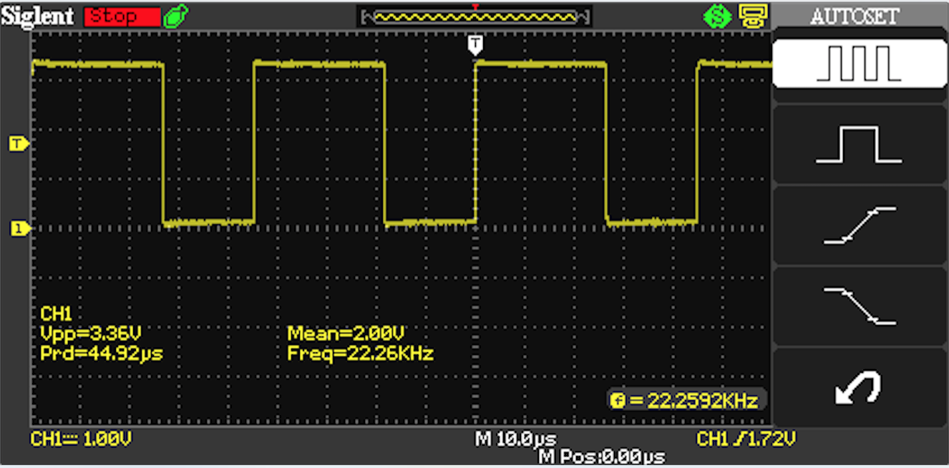
Task: Choose the falling edge autoset icon
Action: [858, 306]
